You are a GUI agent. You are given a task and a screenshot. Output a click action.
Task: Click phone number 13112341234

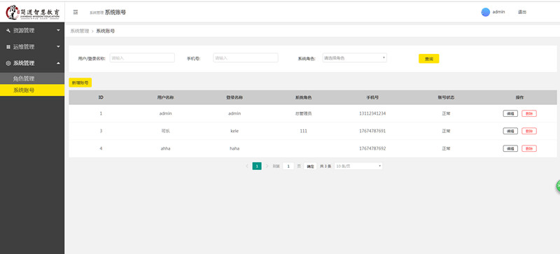(372, 113)
